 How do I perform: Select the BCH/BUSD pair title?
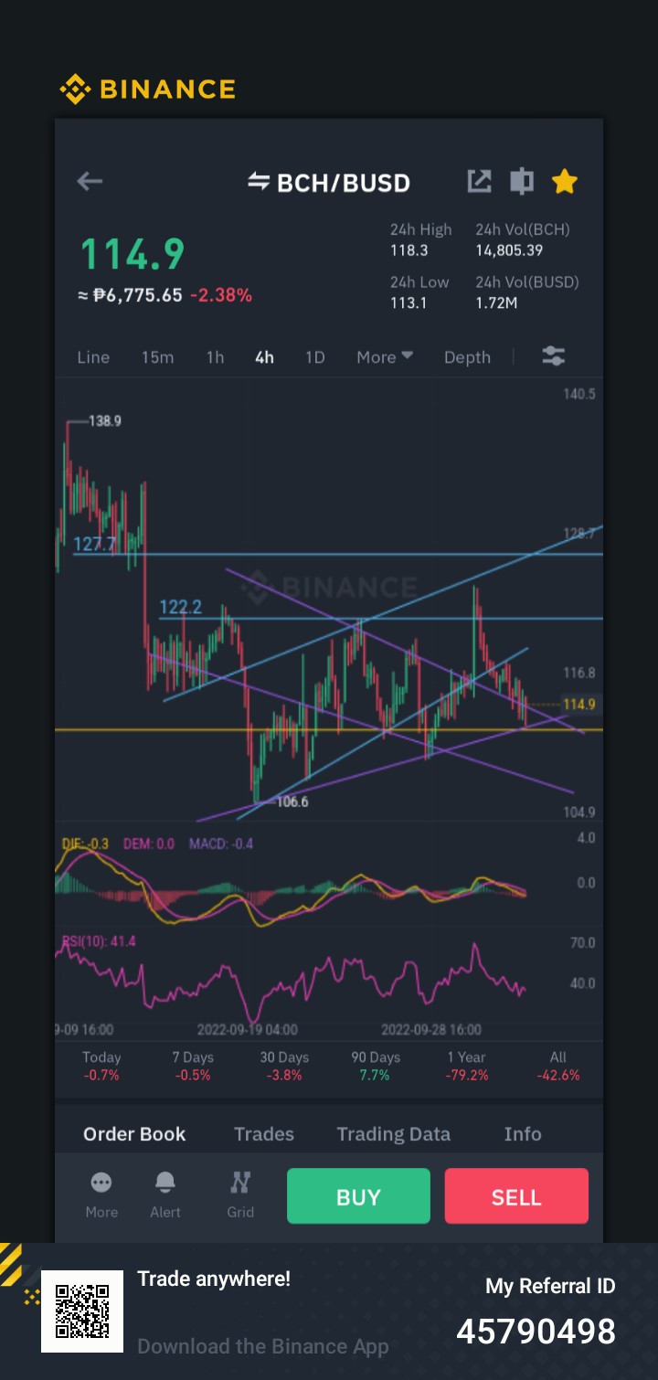click(x=344, y=183)
